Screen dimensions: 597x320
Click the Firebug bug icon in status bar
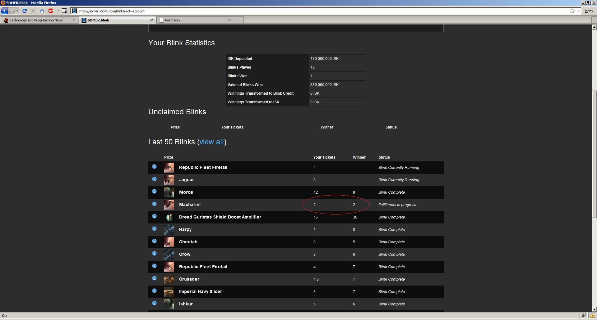[x=584, y=316]
